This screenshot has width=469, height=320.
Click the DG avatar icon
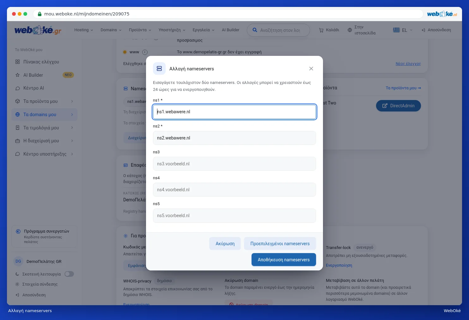pyautogui.click(x=18, y=261)
